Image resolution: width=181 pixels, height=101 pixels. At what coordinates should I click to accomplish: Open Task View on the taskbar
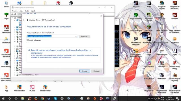(x=16, y=98)
